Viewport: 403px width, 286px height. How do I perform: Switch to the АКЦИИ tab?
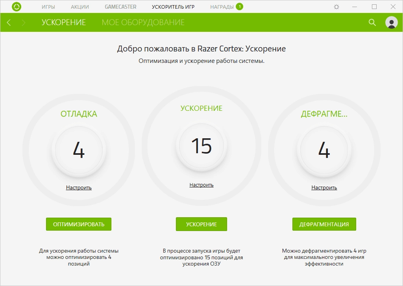tap(80, 7)
